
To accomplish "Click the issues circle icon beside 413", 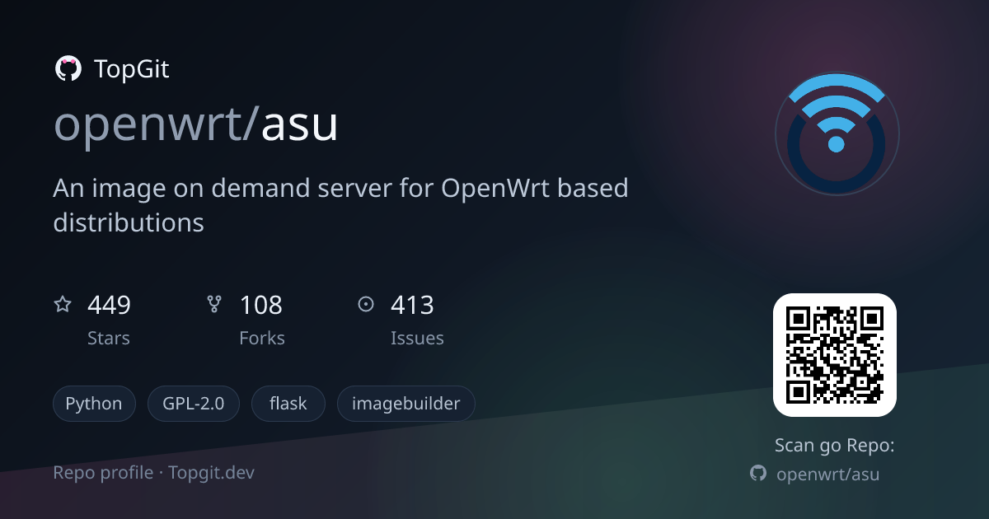I will point(366,305).
